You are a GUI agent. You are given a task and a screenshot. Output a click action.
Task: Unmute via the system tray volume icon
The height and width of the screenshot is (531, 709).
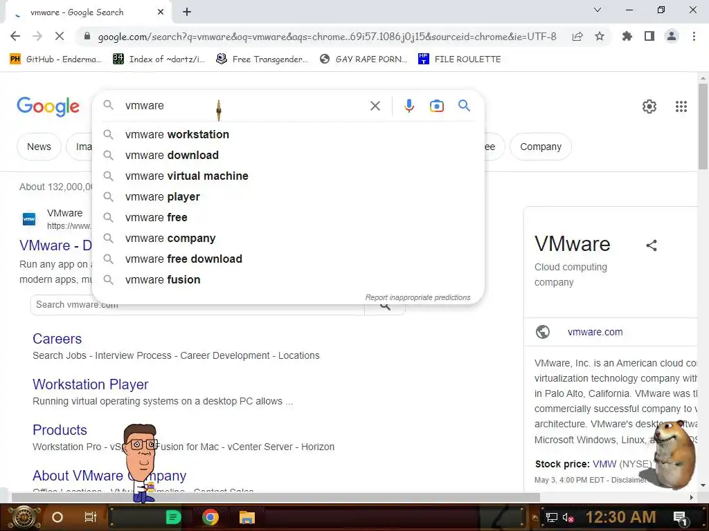click(x=568, y=517)
